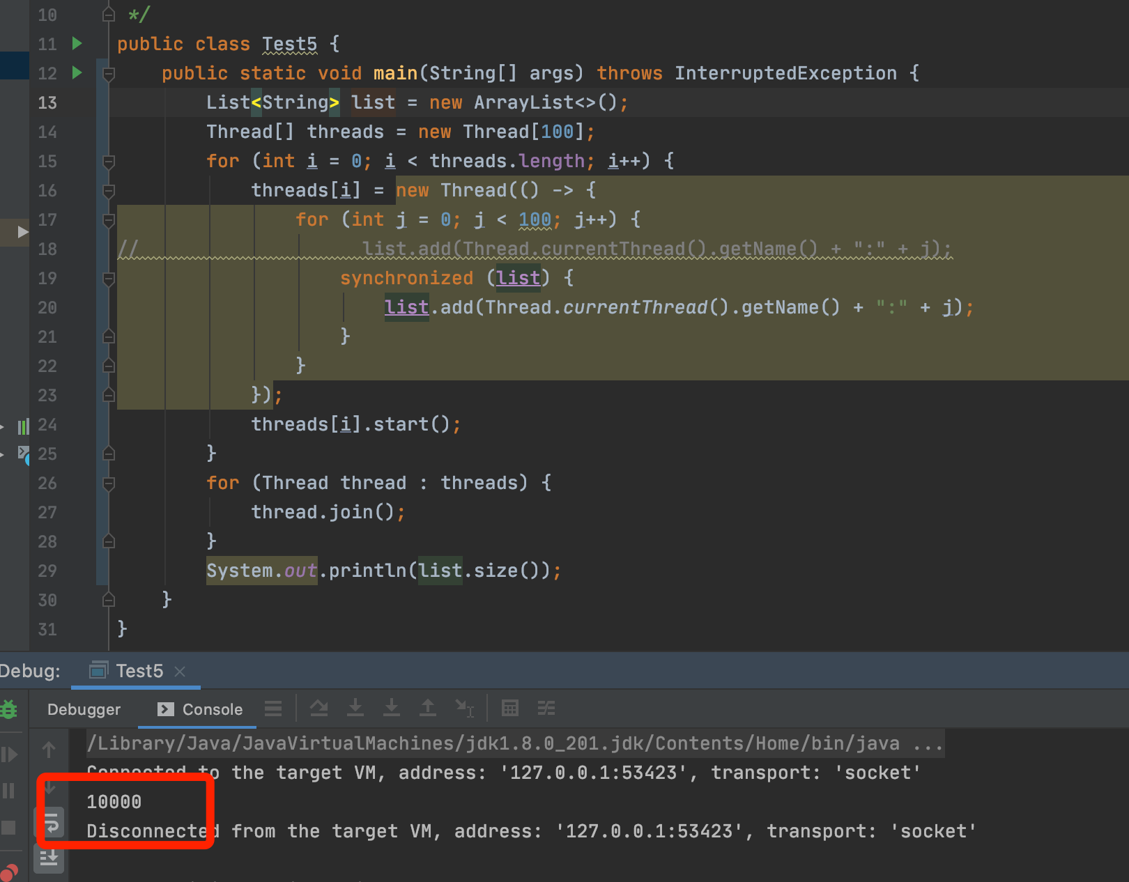Click 'new Thread(() ->' on line 16
The width and height of the screenshot is (1129, 882).
coord(485,190)
